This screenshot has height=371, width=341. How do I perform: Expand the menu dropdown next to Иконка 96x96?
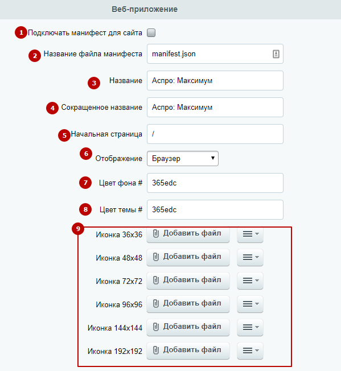250,304
